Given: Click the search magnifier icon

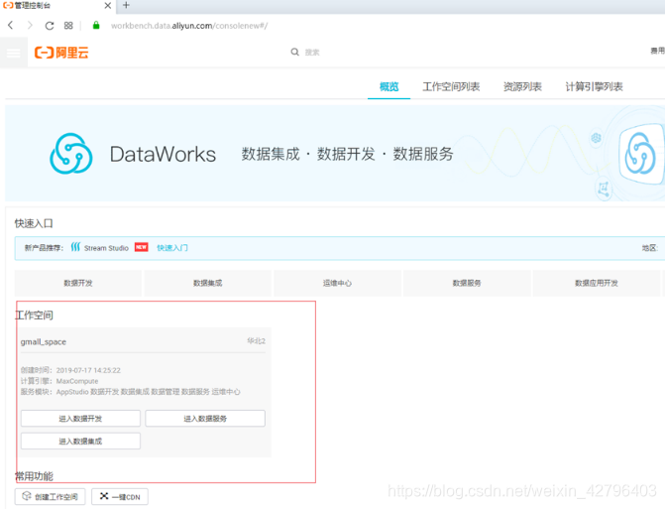Looking at the screenshot, I should click(x=294, y=52).
